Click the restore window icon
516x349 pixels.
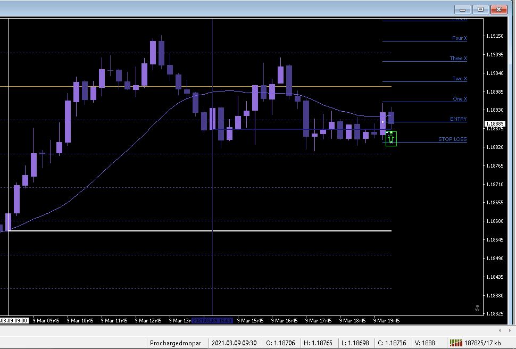coord(480,9)
